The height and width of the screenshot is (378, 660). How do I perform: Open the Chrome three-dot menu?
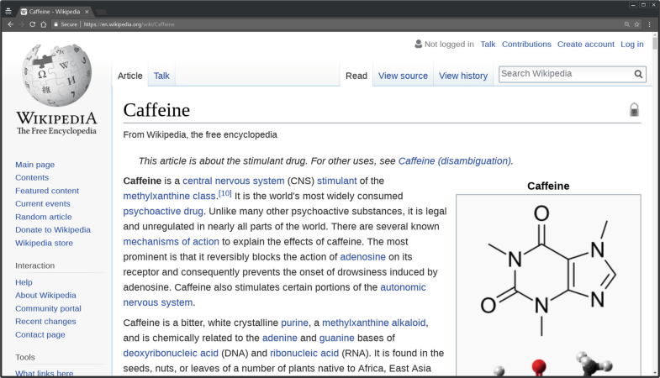click(x=649, y=24)
